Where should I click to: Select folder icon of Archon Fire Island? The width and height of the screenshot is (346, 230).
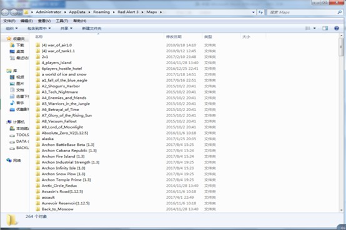pyautogui.click(x=38, y=156)
